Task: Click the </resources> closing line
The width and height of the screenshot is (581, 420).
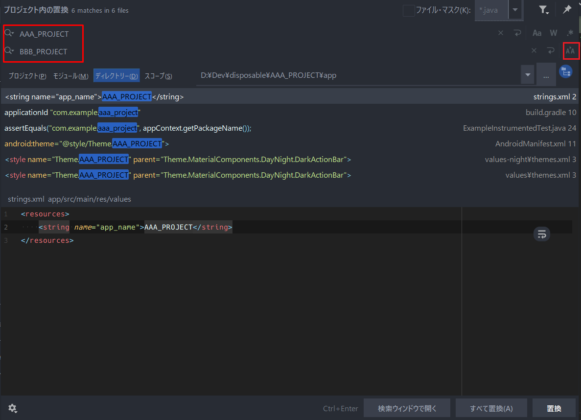Action: pyautogui.click(x=47, y=240)
